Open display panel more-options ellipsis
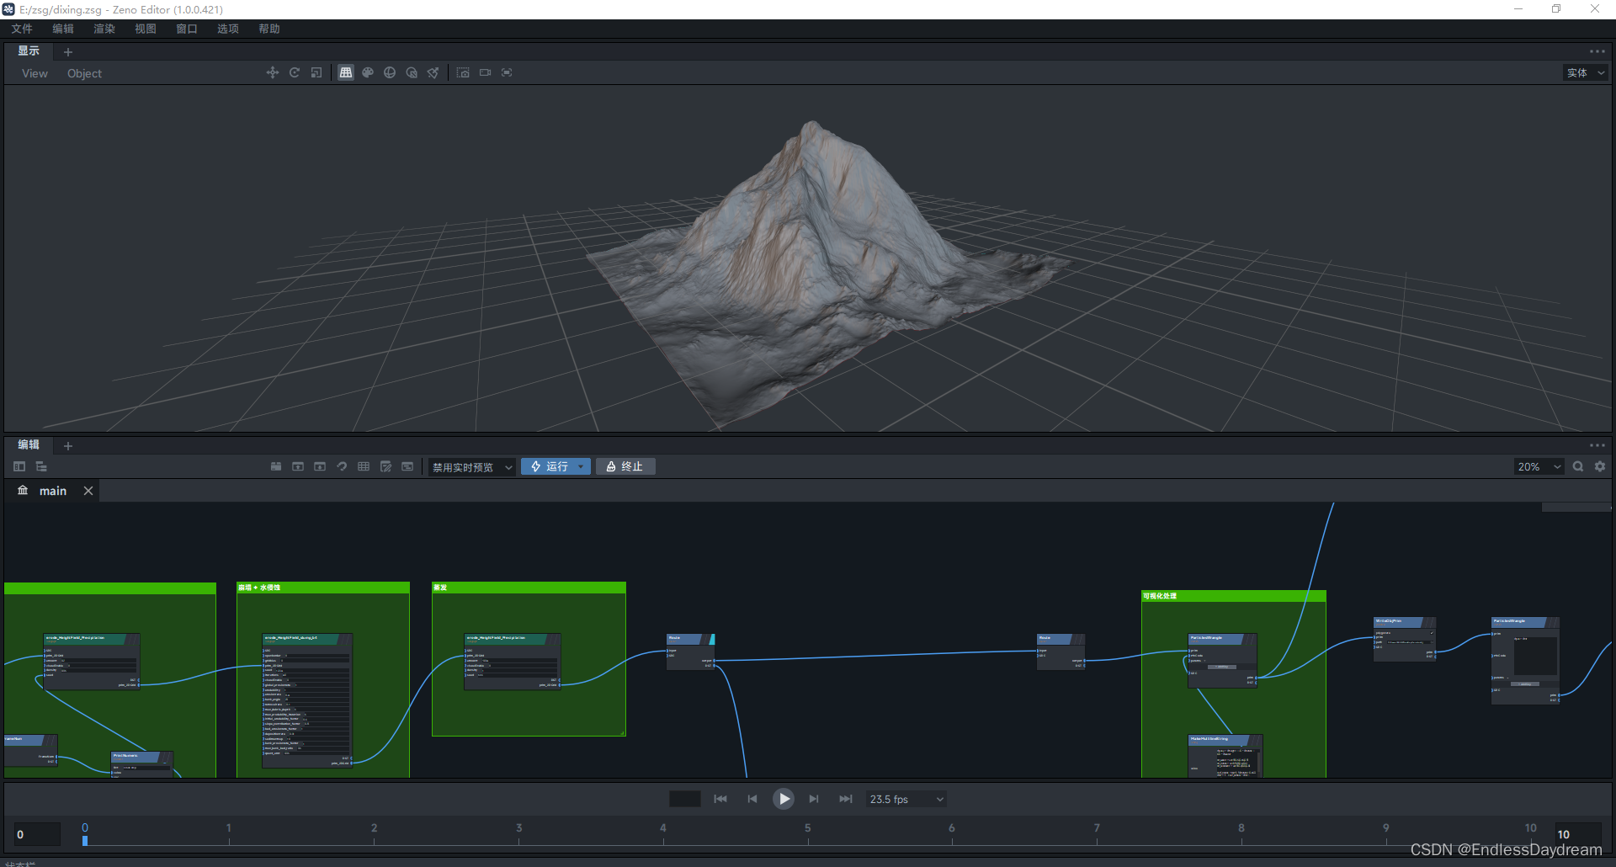This screenshot has width=1616, height=867. (x=1597, y=51)
